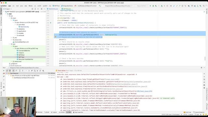This screenshot has width=208, height=117.
Task: Click the Search Everywhere magnifier icon
Action: (x=204, y=6)
